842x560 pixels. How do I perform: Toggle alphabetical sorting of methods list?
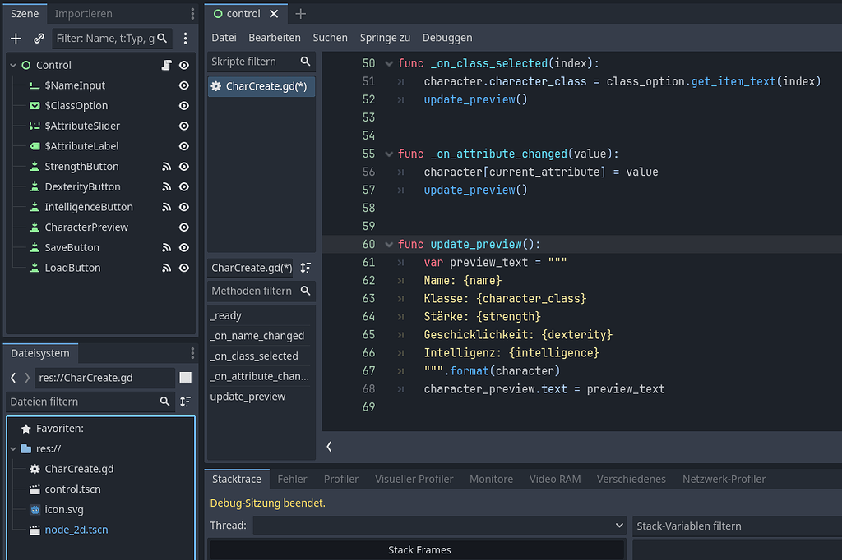pos(306,268)
